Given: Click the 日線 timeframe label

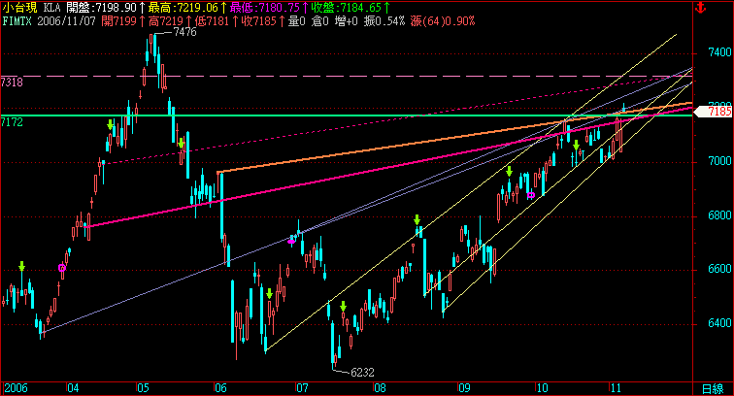Looking at the screenshot, I should pyautogui.click(x=714, y=387).
